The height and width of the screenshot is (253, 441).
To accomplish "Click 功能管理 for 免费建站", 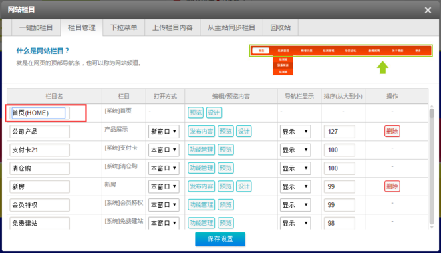I will (201, 223).
